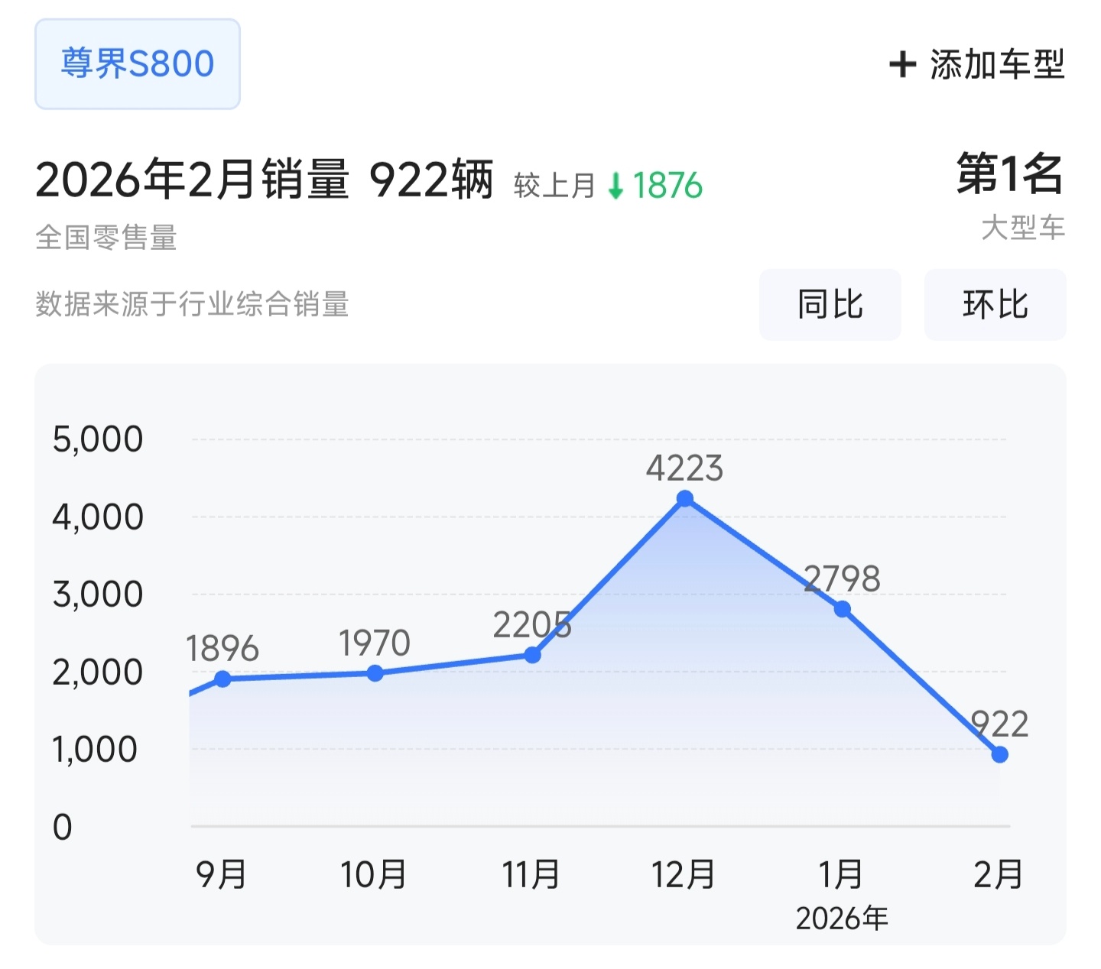Click the 12月 axis label
The height and width of the screenshot is (969, 1101).
point(683,874)
